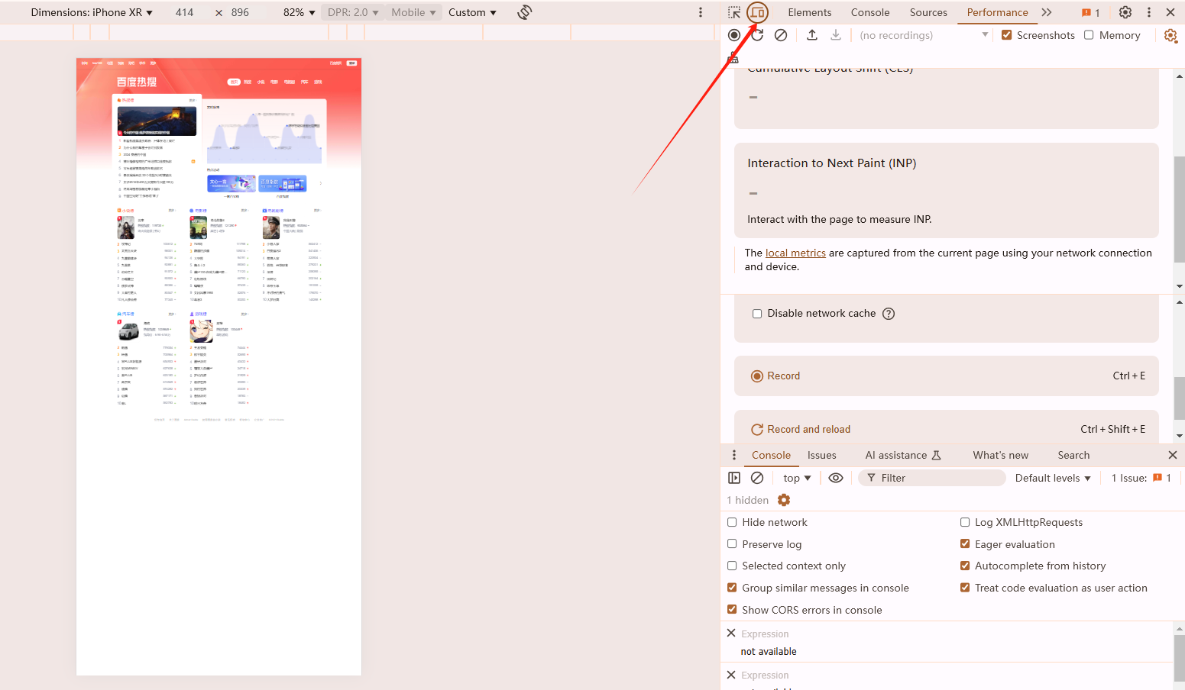The width and height of the screenshot is (1185, 690).
Task: Switch to the top Console tab
Action: coord(870,12)
